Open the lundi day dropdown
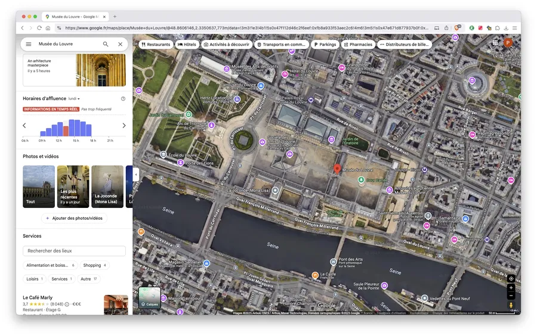The image size is (537, 336). pyautogui.click(x=74, y=99)
